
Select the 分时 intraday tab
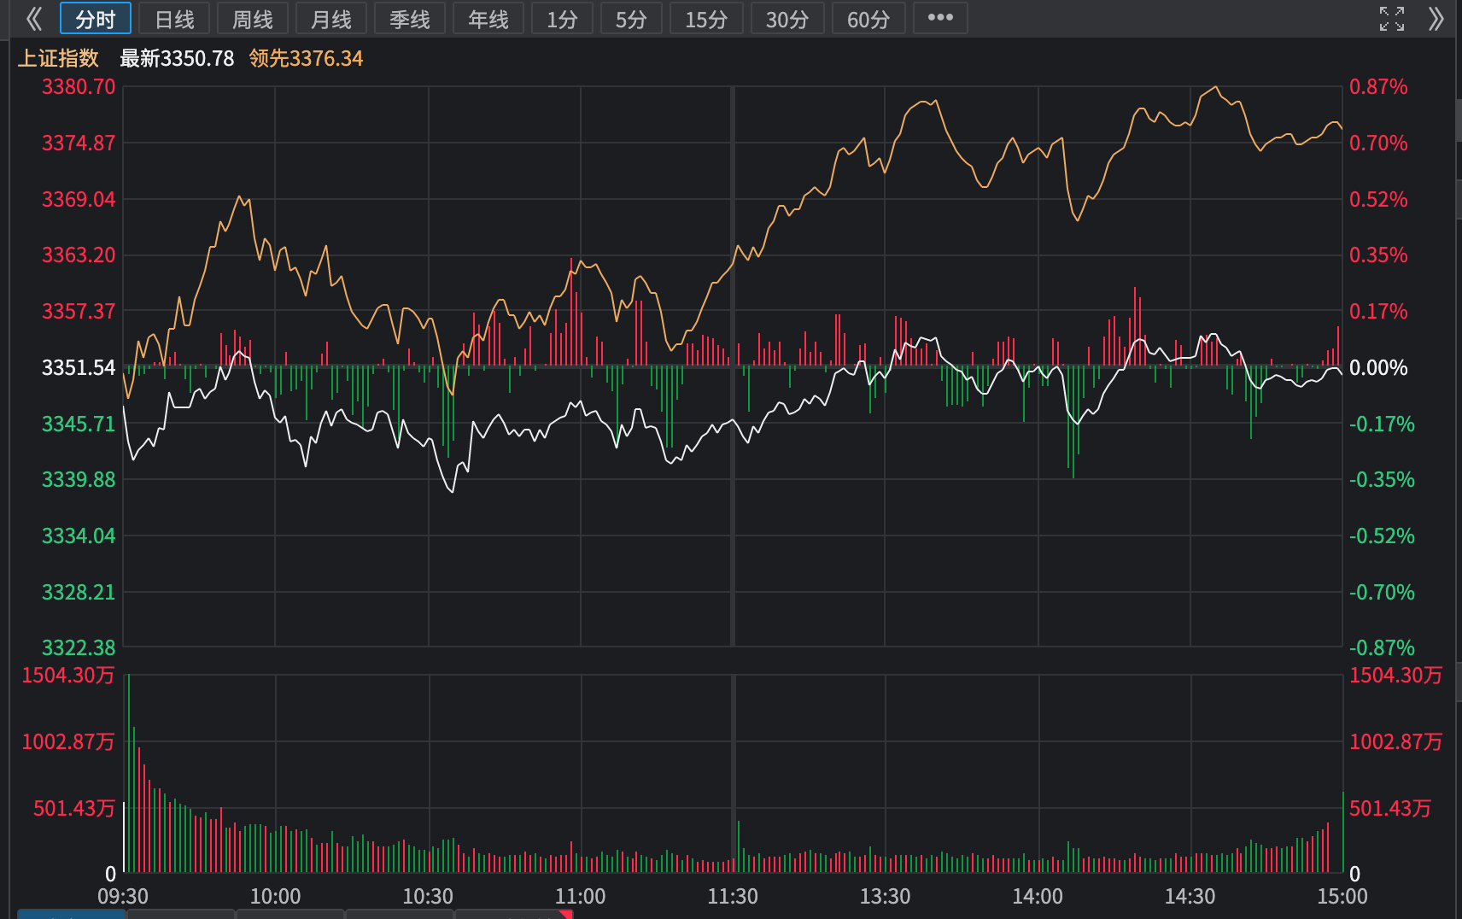(95, 19)
